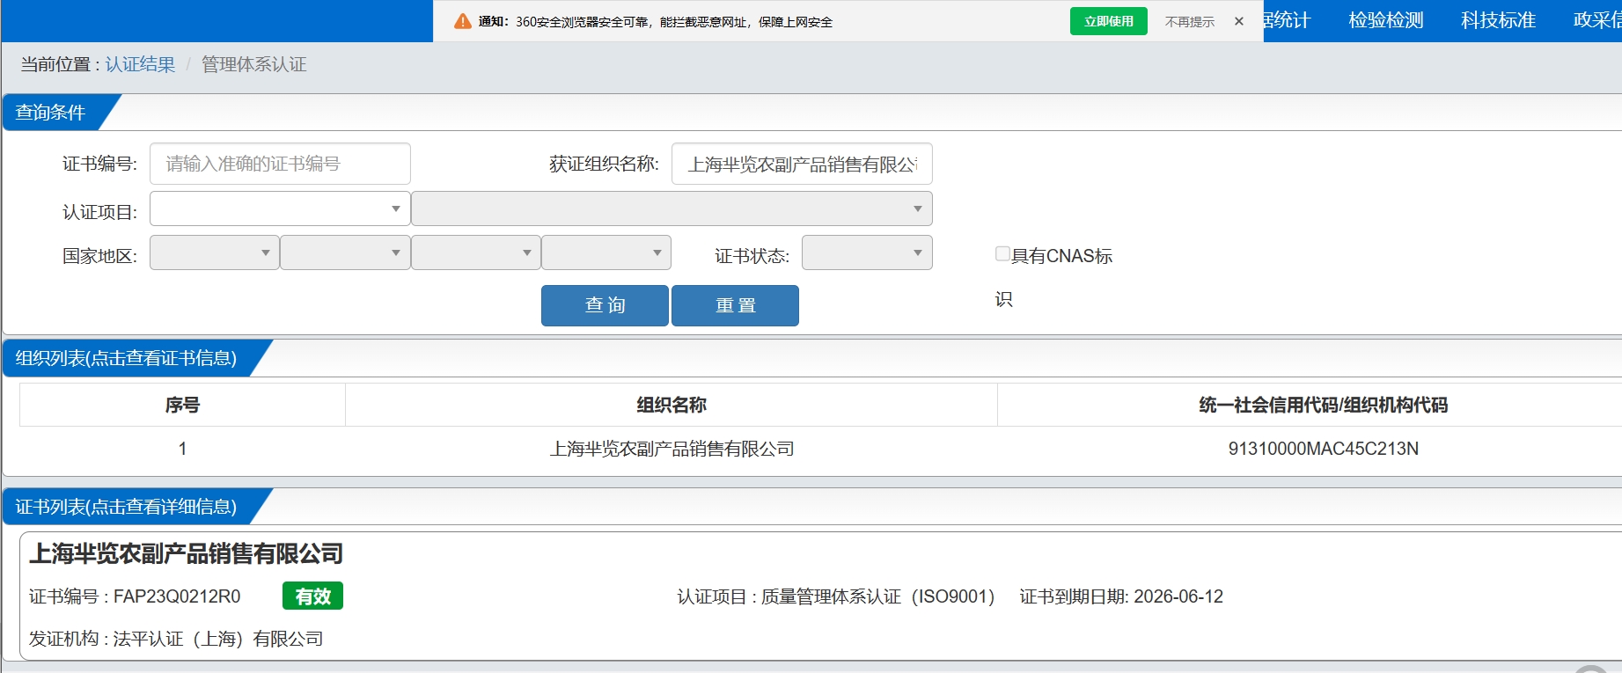Screen dimensions: 1622x673
Task: Click the orange warning icon in notification bar
Action: [462, 21]
